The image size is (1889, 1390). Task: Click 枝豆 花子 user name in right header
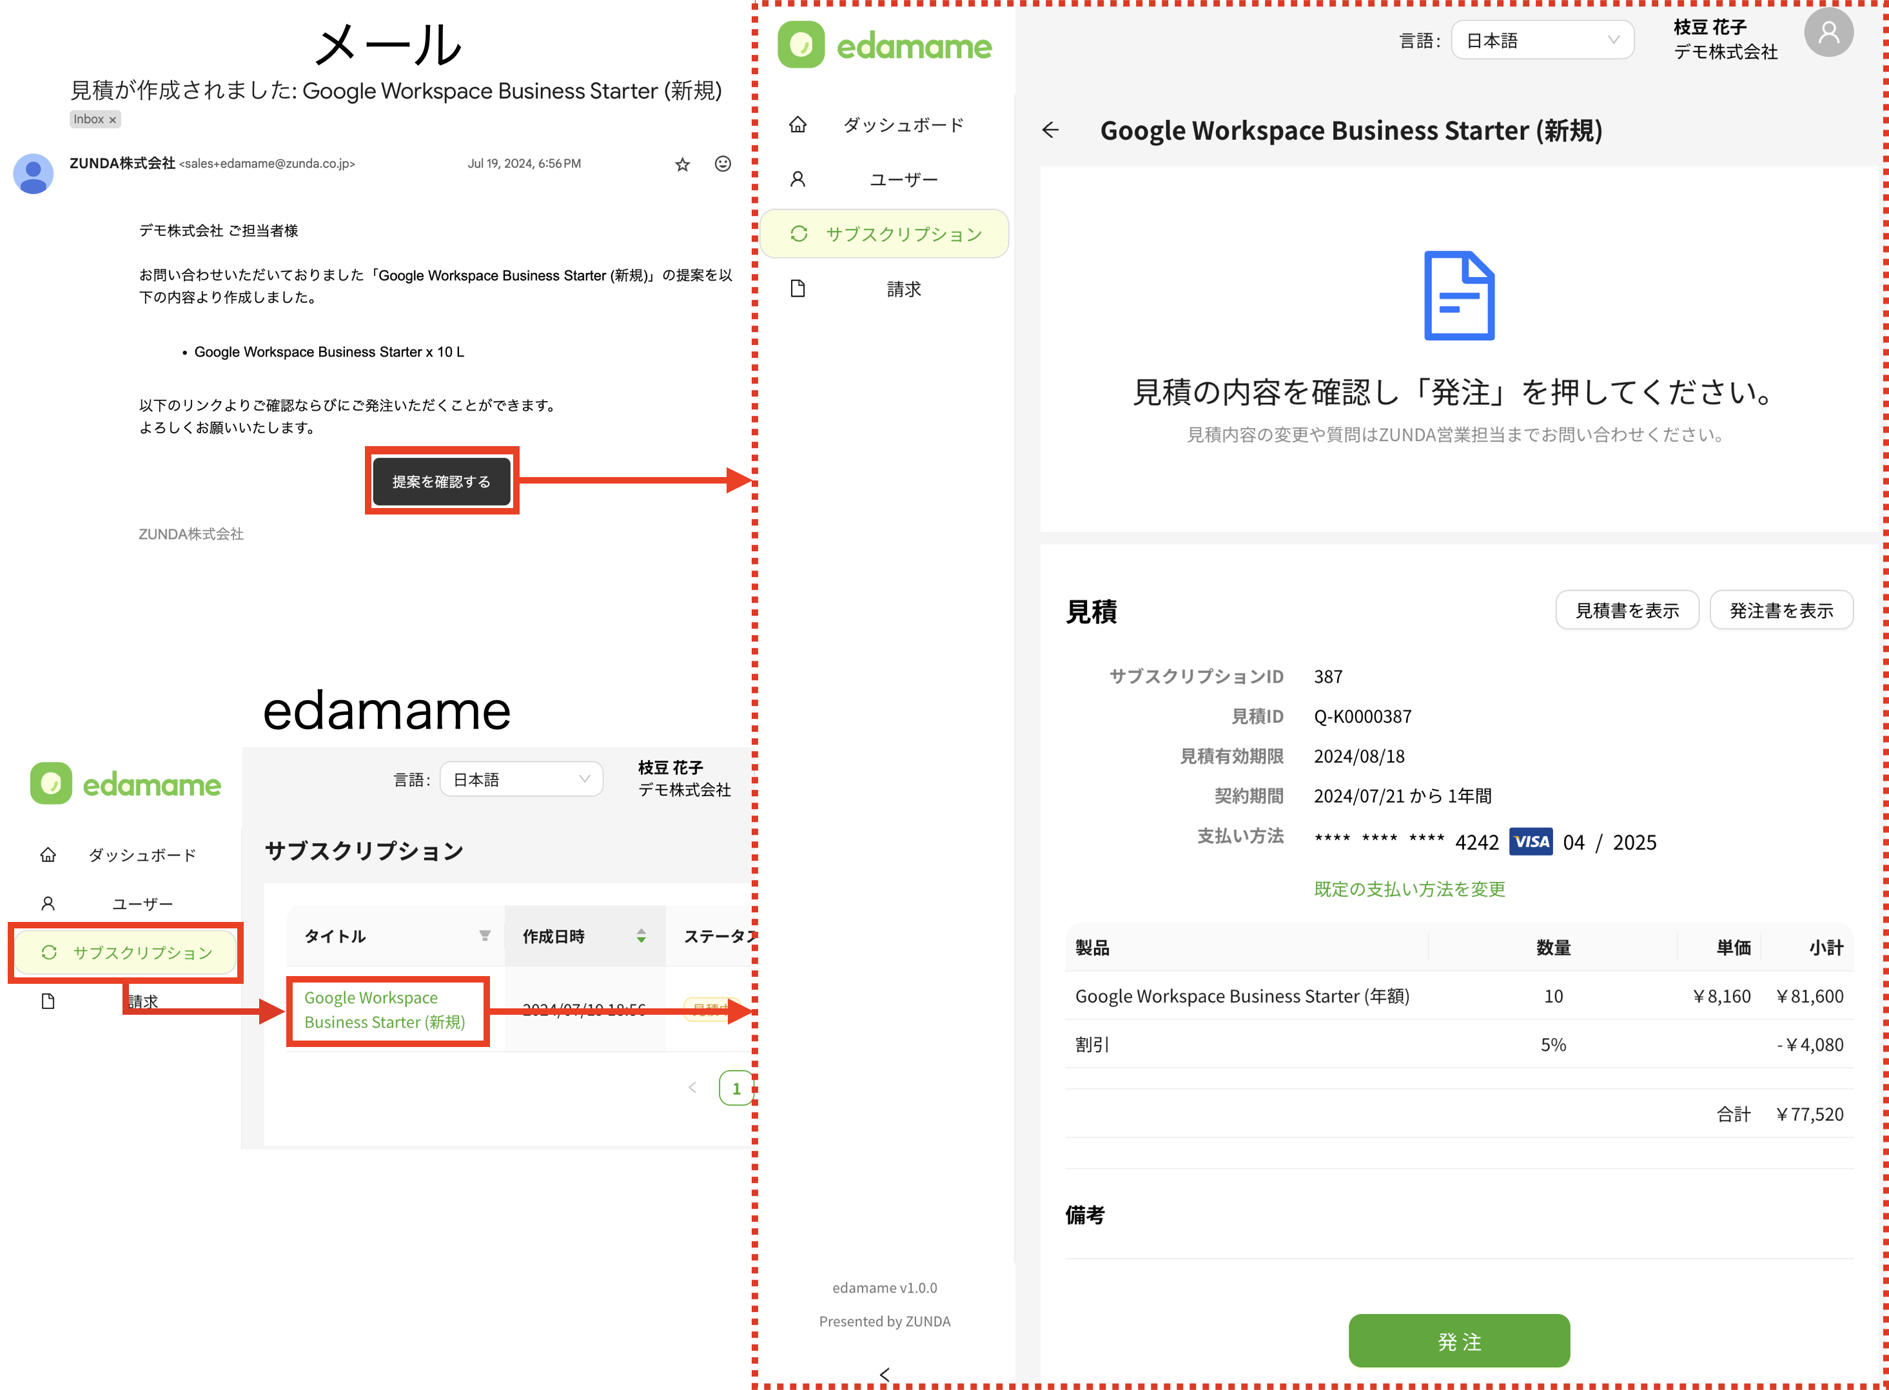[1710, 27]
